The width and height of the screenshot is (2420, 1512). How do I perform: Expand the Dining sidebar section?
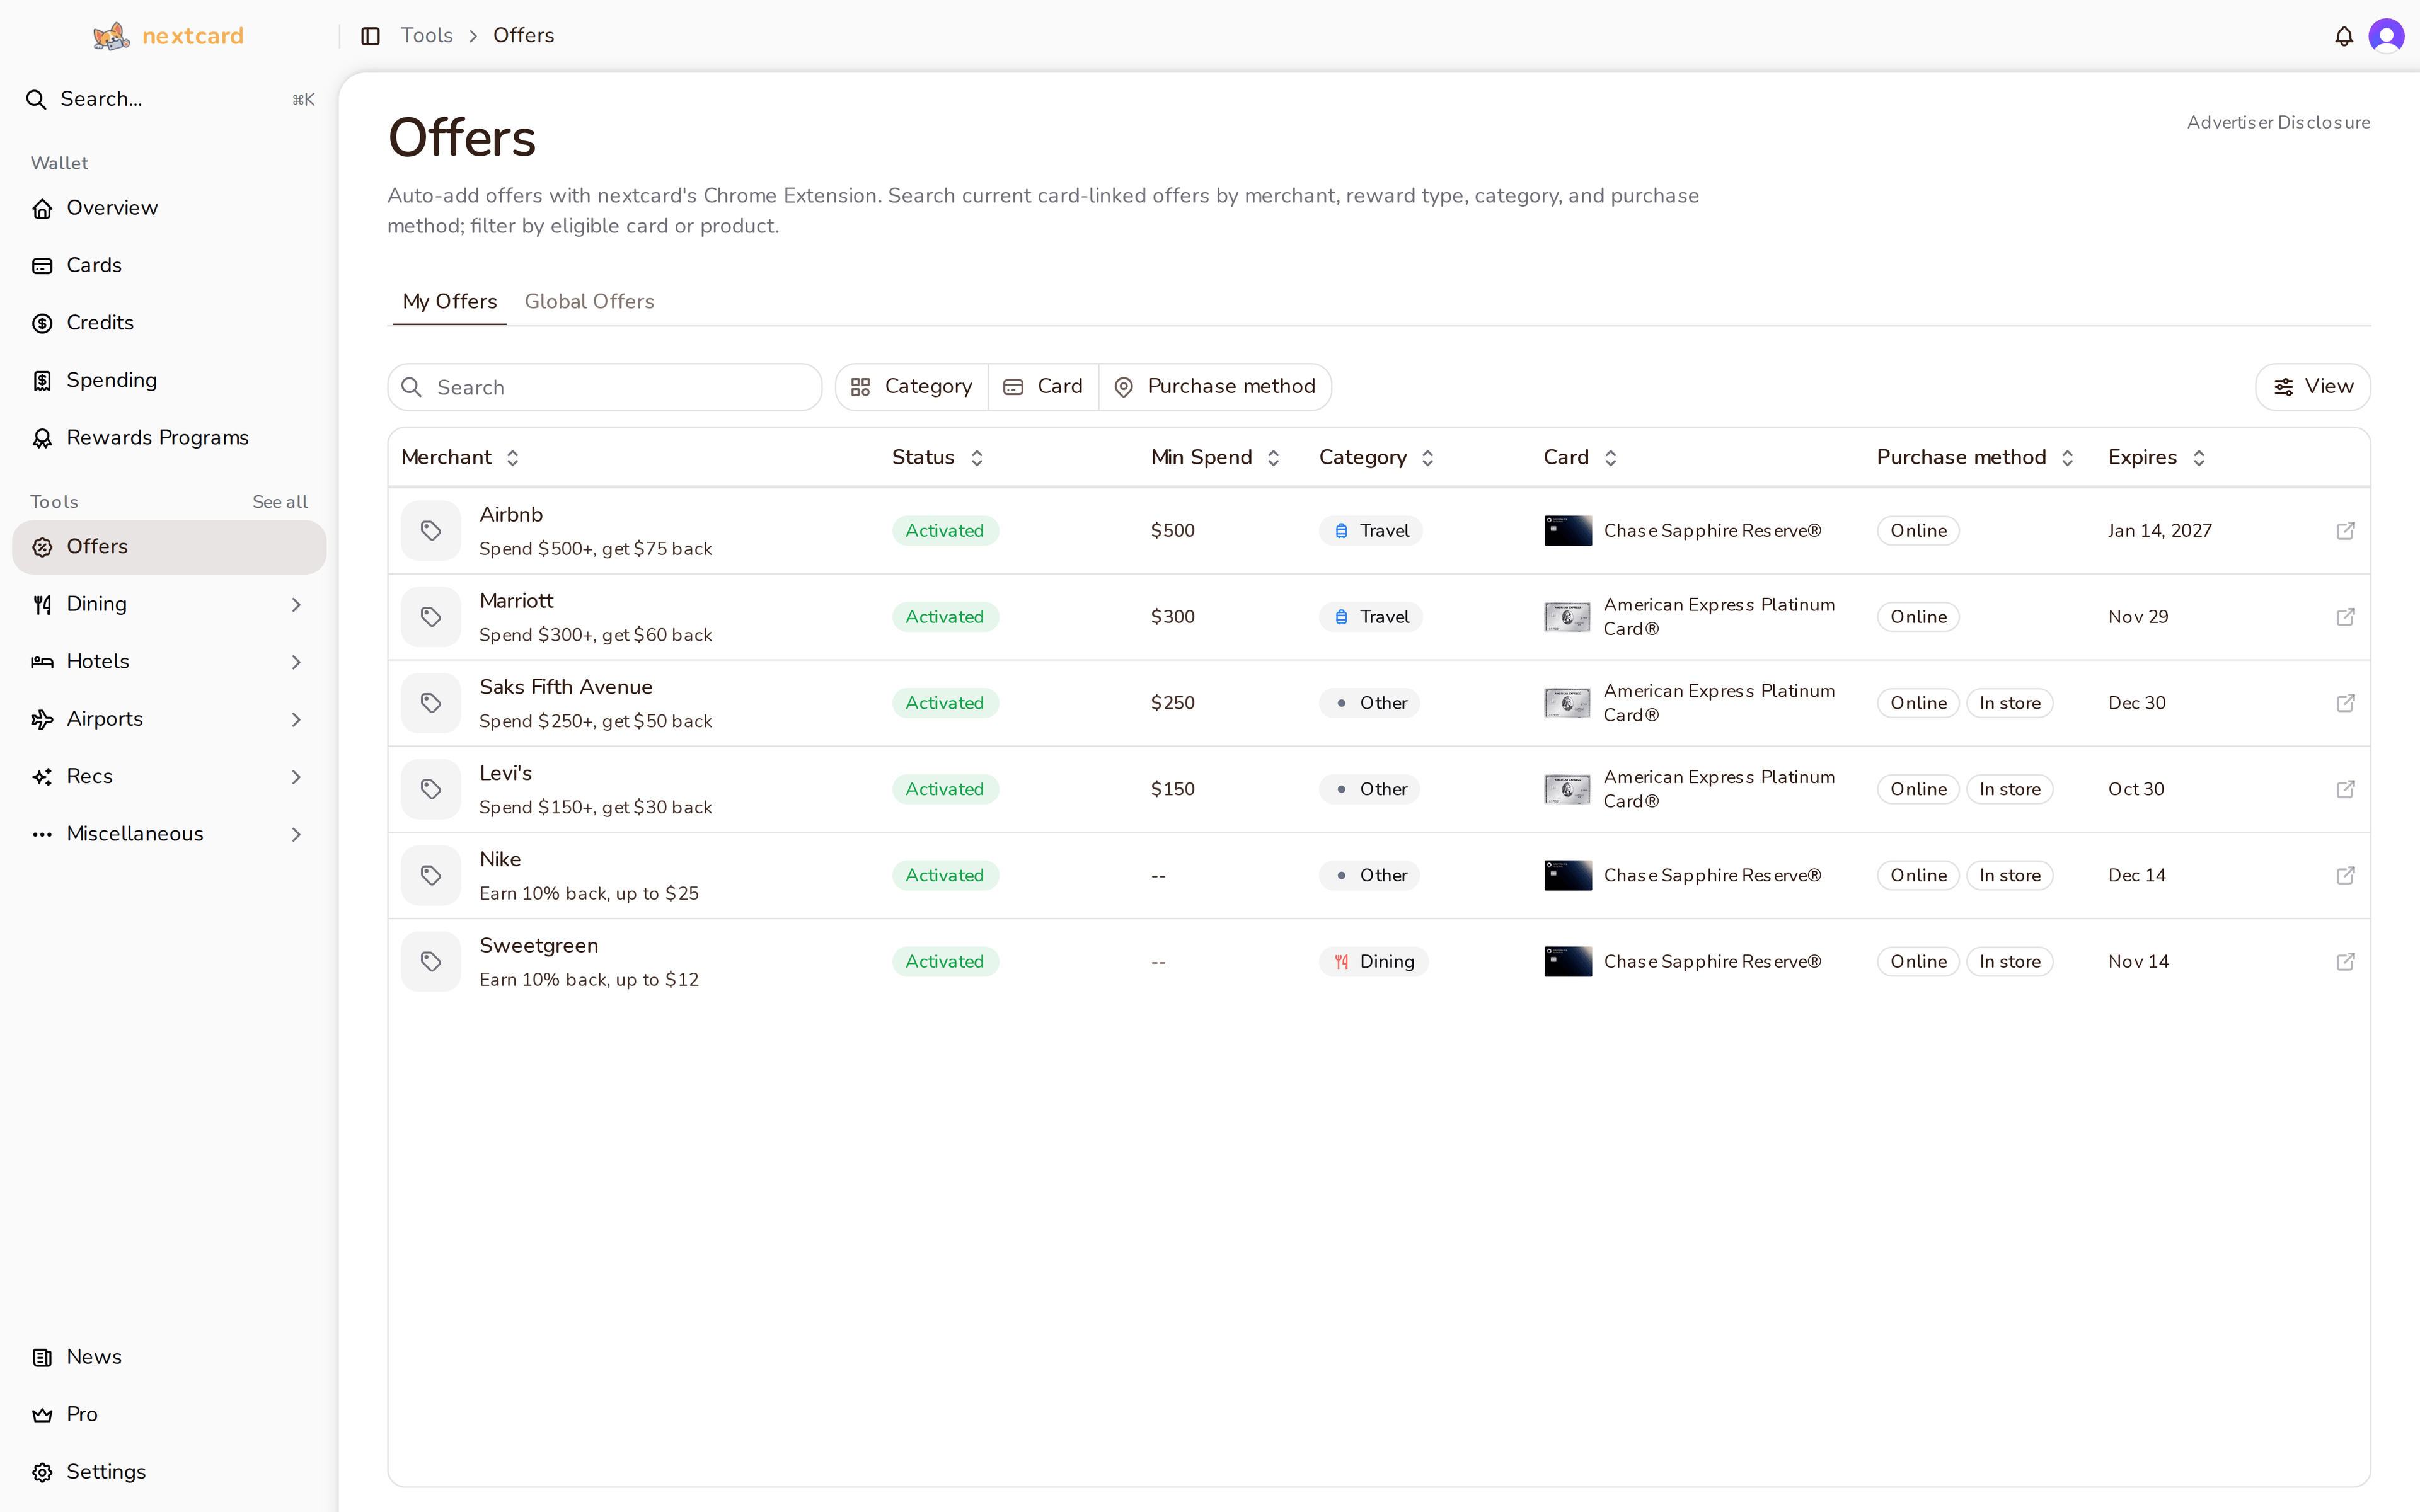[x=169, y=604]
